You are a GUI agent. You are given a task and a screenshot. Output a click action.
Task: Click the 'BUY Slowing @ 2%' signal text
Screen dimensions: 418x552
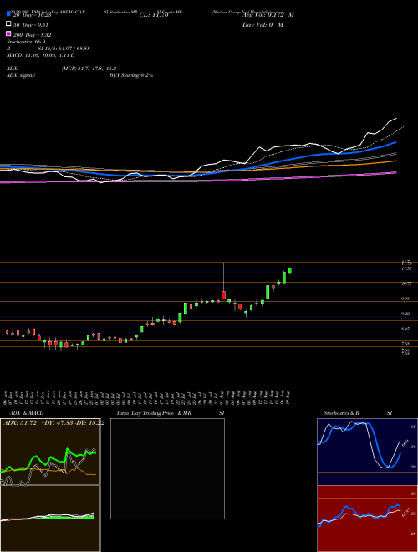pos(131,75)
